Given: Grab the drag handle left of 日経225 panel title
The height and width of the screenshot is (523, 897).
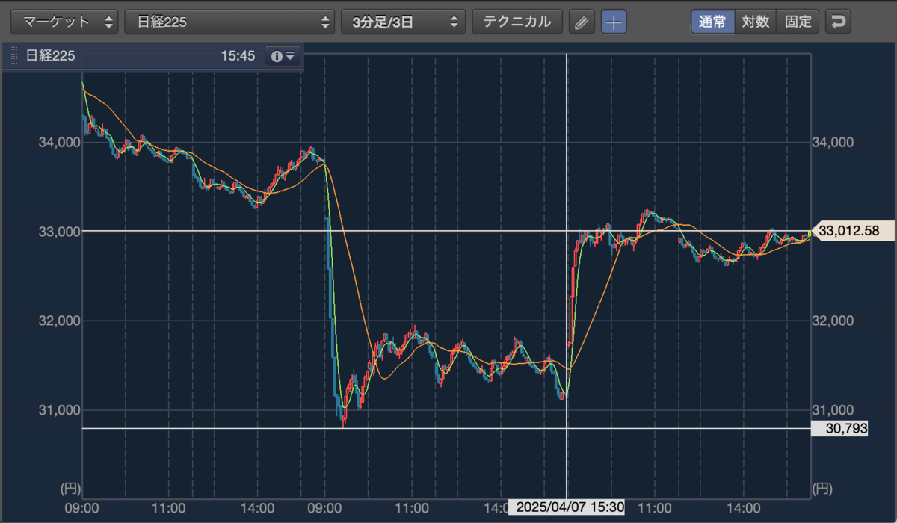Looking at the screenshot, I should pyautogui.click(x=14, y=56).
